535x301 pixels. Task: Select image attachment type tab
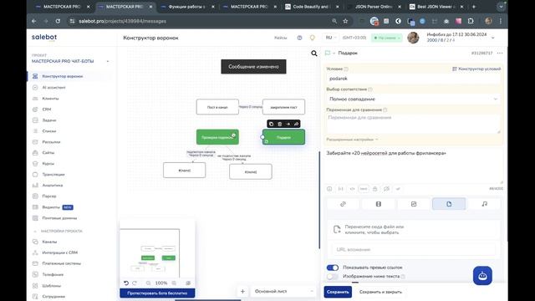tap(414, 204)
